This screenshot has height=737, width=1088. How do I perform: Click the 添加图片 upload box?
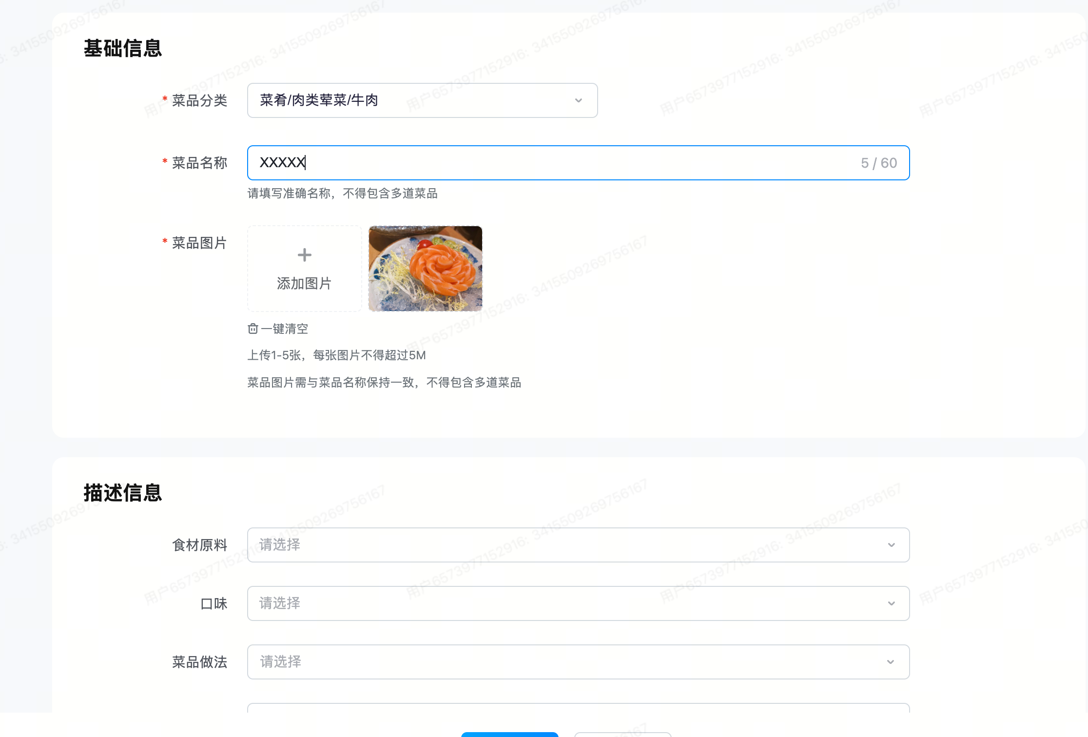[x=304, y=269]
